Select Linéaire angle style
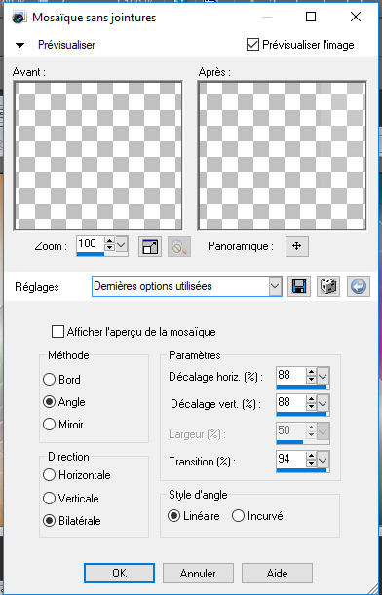This screenshot has height=595, width=382. click(173, 516)
